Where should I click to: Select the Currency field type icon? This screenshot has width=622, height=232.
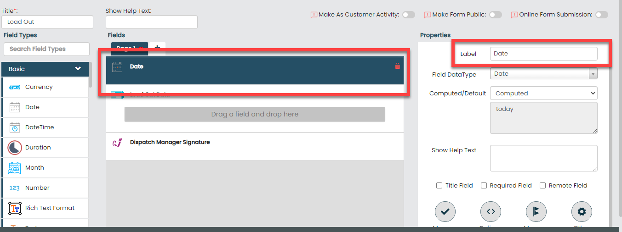click(x=15, y=87)
